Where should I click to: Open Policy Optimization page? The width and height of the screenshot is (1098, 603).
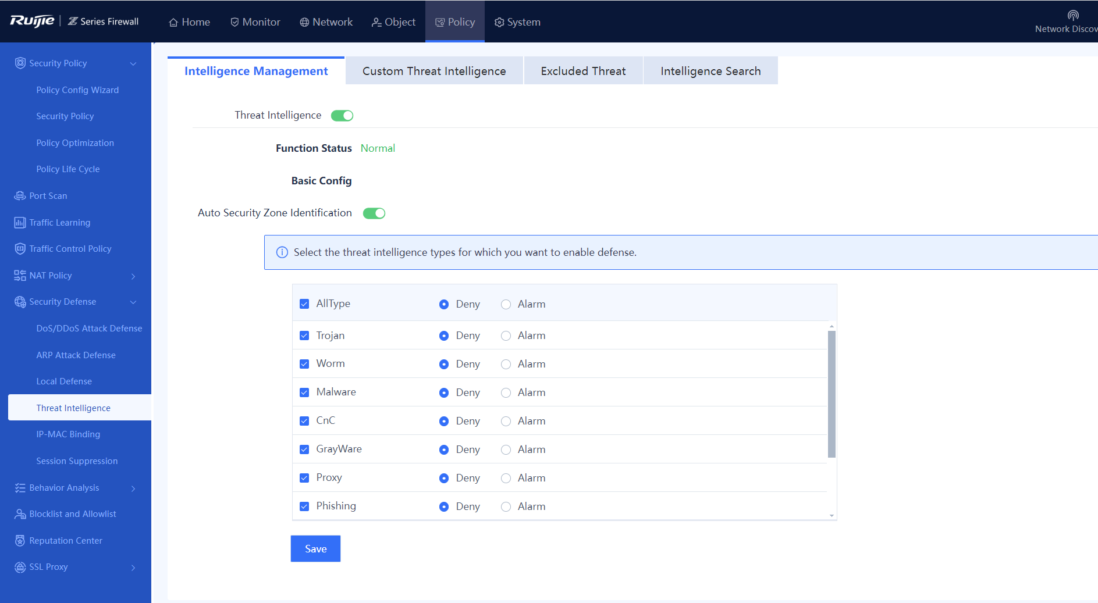click(x=75, y=142)
